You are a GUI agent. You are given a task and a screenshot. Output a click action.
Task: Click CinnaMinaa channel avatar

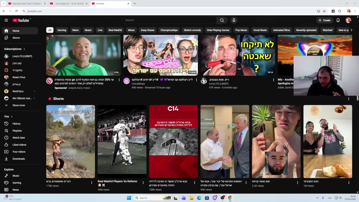click(126, 81)
